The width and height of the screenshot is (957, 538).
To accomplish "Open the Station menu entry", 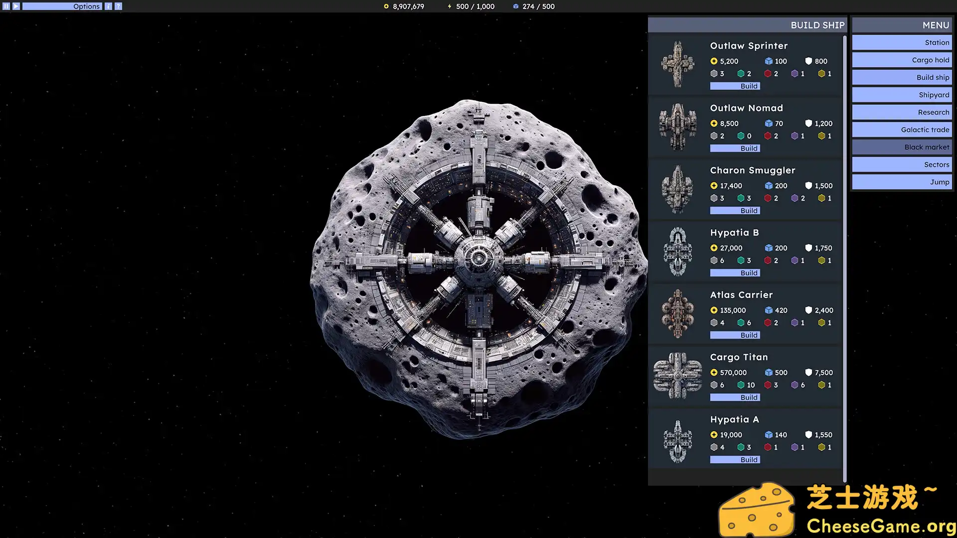I will pos(902,43).
